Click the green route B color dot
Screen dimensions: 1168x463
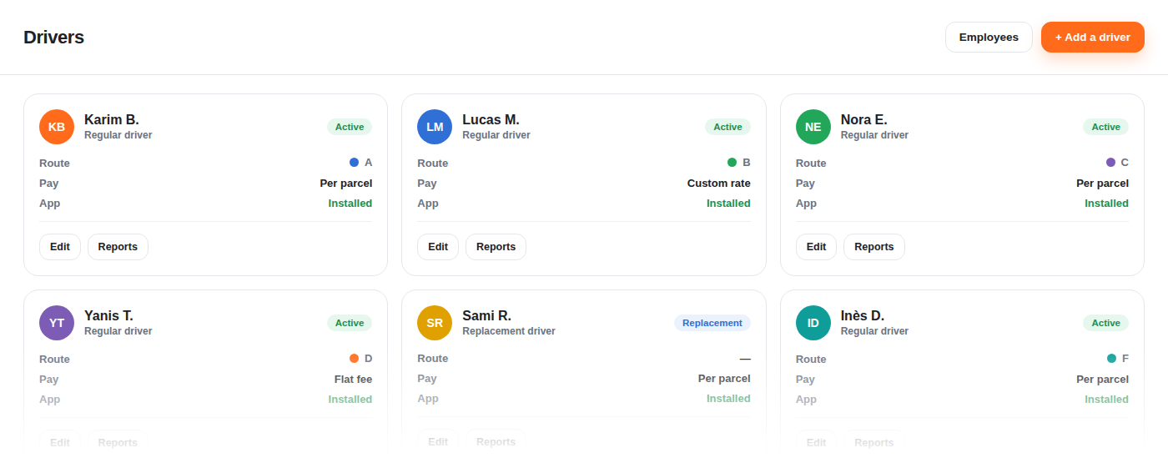coord(732,163)
